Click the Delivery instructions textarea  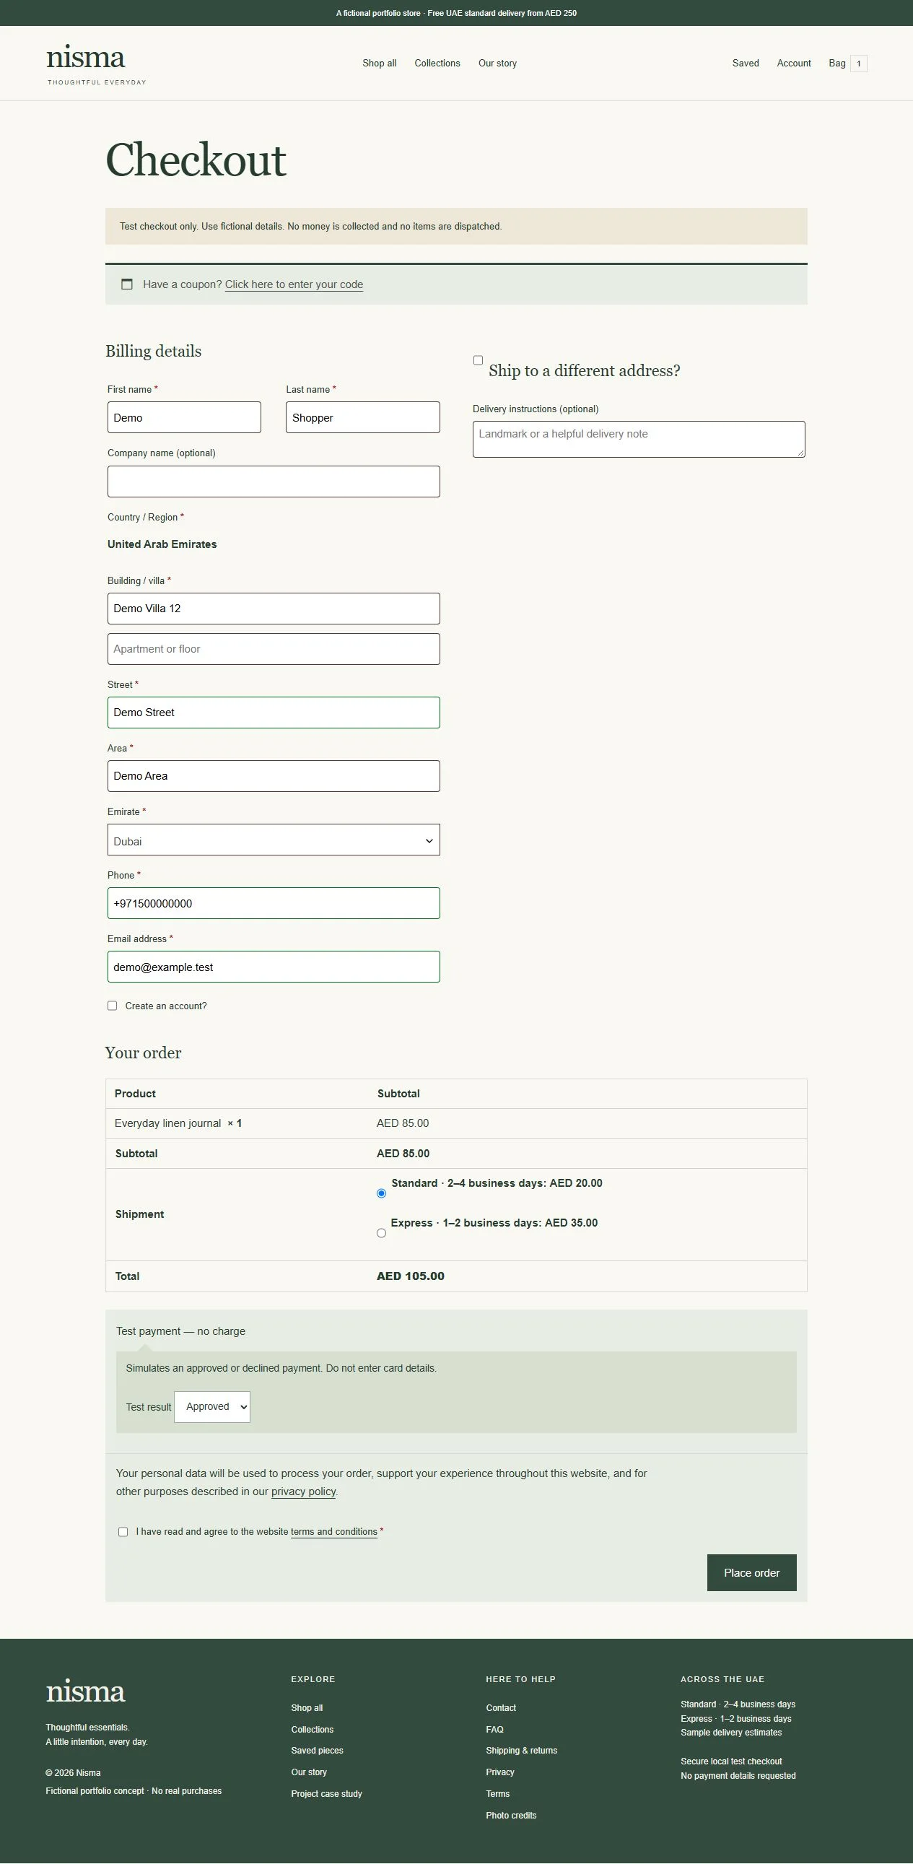[639, 439]
